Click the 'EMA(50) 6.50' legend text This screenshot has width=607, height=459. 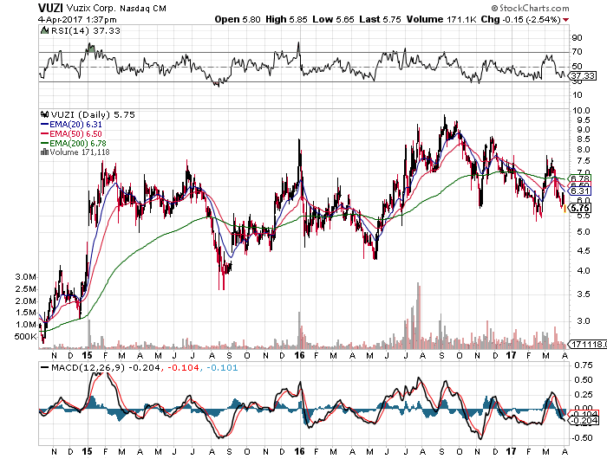pos(75,134)
